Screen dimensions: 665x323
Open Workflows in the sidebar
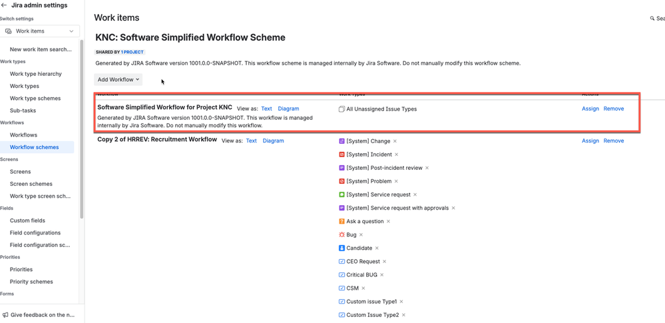point(23,135)
